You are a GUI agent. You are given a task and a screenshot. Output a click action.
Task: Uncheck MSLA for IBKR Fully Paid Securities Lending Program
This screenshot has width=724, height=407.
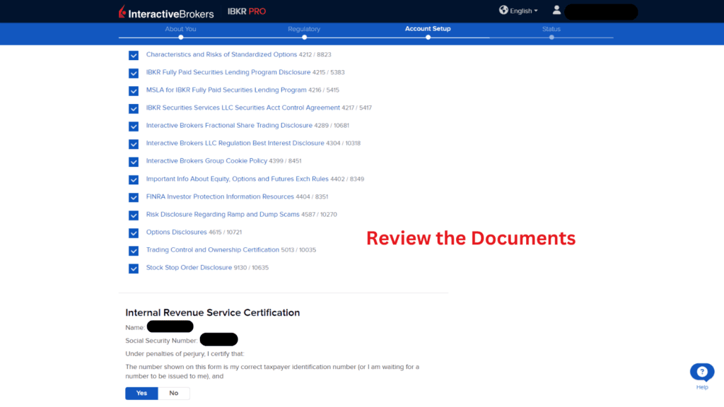click(134, 90)
